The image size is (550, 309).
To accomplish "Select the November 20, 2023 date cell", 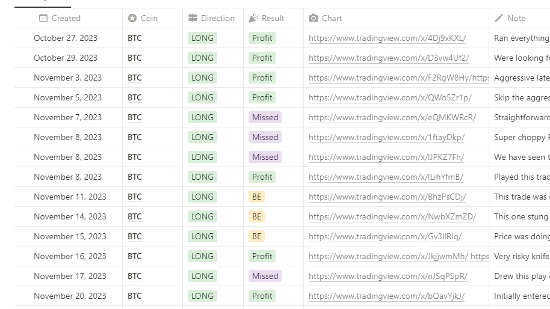I will click(x=70, y=296).
